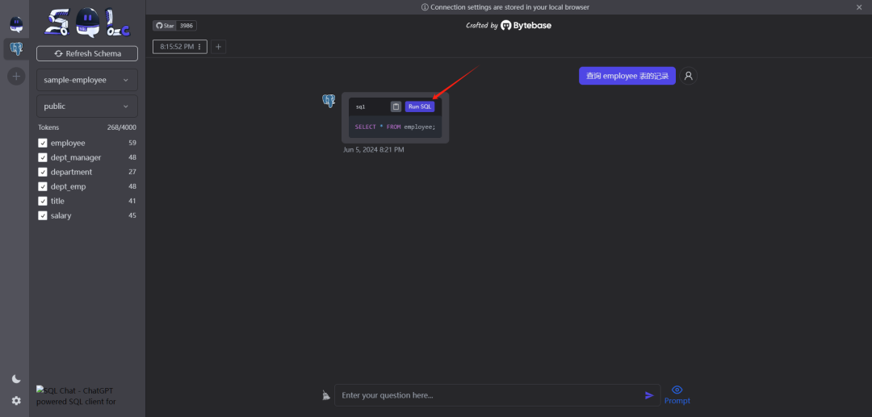The height and width of the screenshot is (417, 872).
Task: Click the SELECT * FROM employee code
Action: 396,127
